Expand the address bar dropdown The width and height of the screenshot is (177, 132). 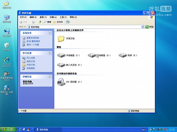point(143,27)
